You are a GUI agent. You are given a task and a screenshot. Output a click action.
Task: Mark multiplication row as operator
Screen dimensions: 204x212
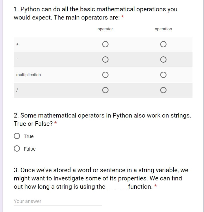coord(105,75)
